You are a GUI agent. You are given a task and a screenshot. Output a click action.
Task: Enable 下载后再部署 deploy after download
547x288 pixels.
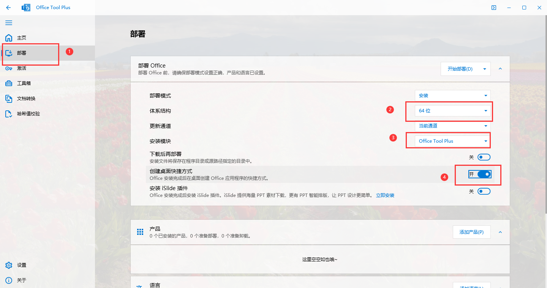[484, 157]
